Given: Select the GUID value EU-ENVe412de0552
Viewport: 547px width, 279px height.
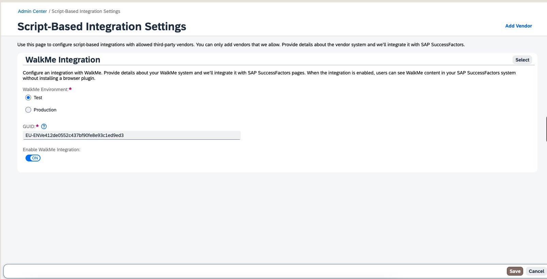Looking at the screenshot, I should 74,135.
